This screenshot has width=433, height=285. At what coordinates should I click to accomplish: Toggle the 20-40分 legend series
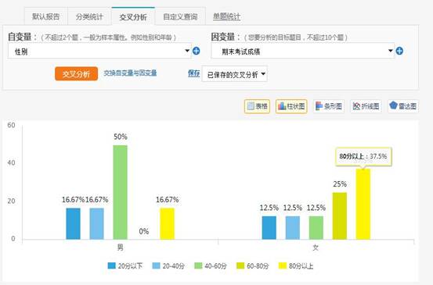168,266
